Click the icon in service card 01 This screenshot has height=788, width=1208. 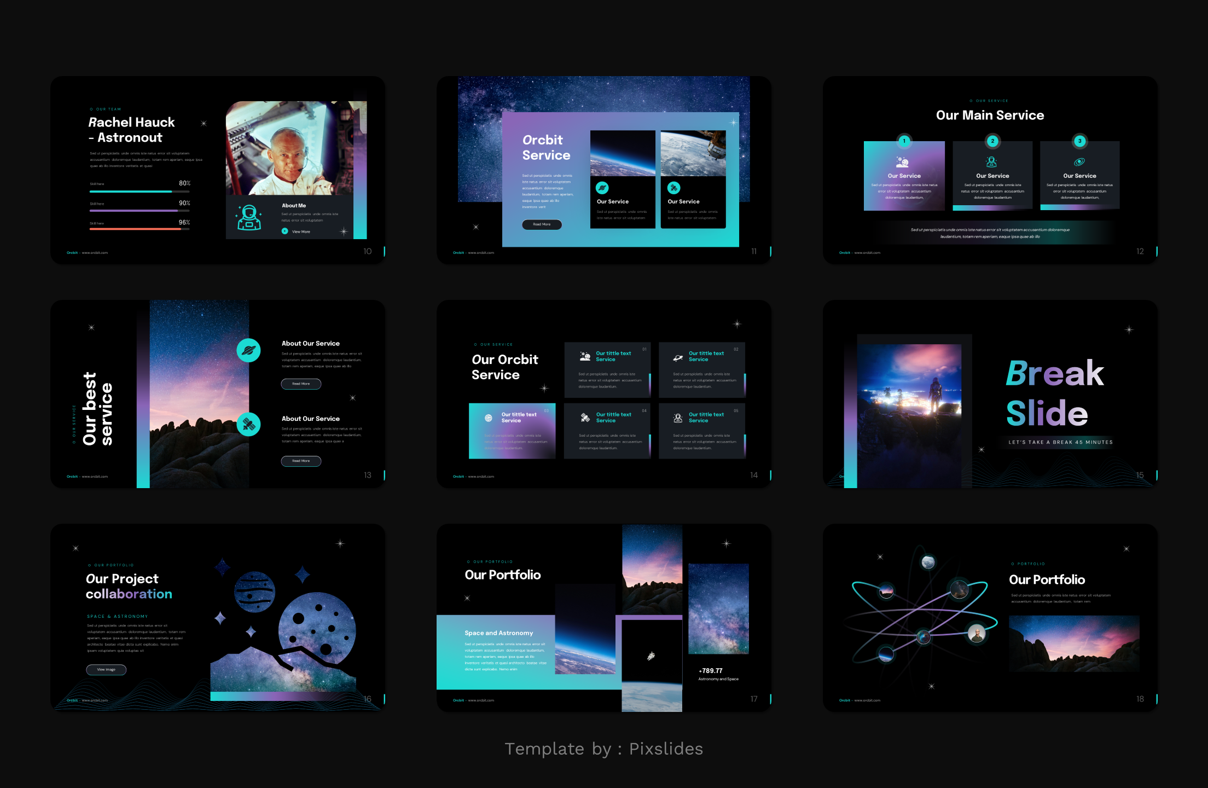(585, 356)
